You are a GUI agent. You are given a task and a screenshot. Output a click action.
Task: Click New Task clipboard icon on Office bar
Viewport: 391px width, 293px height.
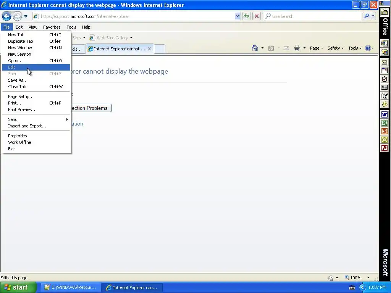(x=384, y=79)
